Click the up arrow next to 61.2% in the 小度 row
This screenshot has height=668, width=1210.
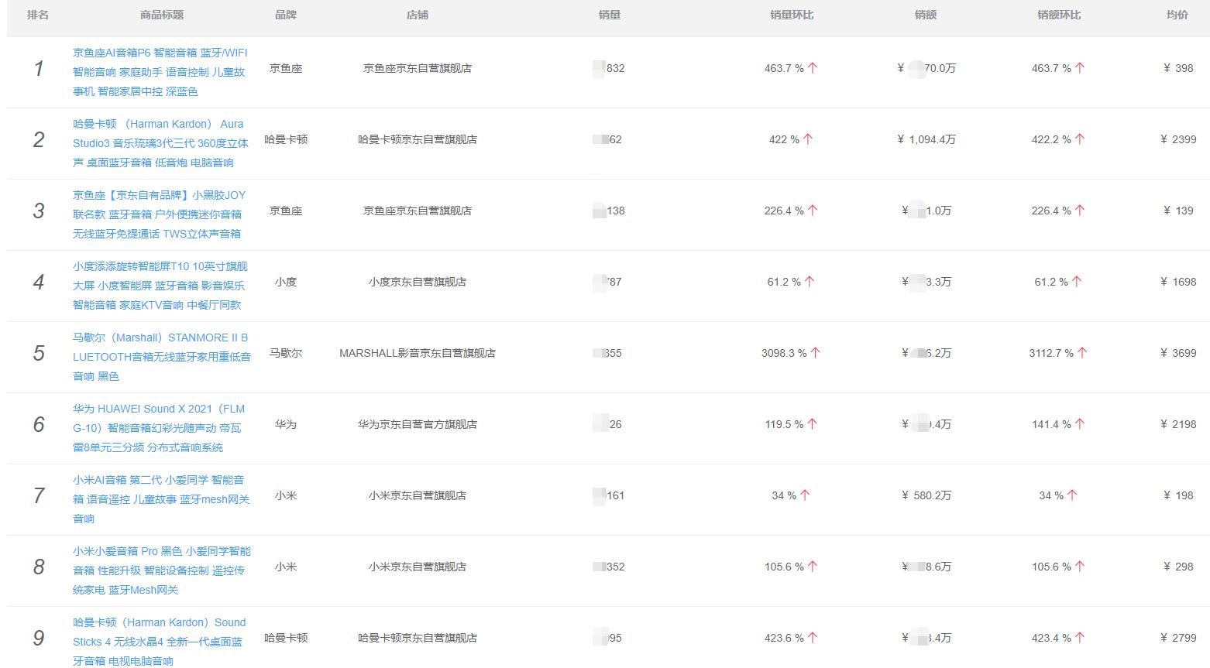[x=808, y=282]
